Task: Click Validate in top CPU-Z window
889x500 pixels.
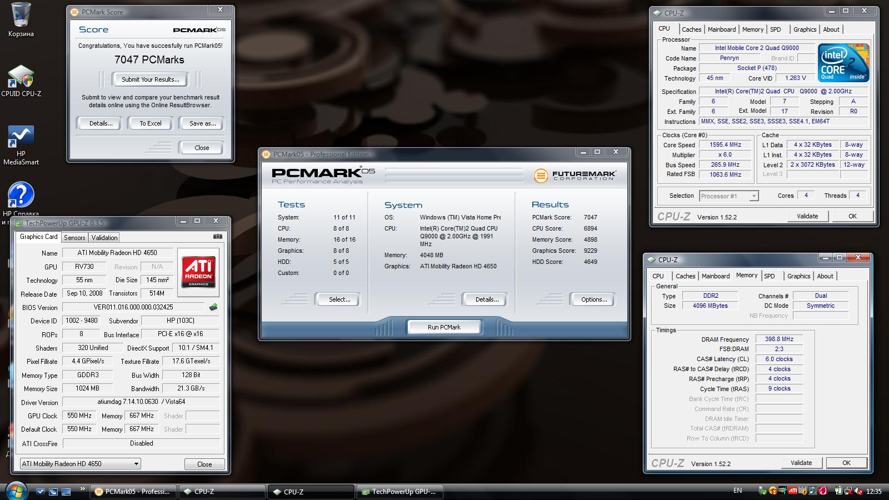Action: pos(807,216)
